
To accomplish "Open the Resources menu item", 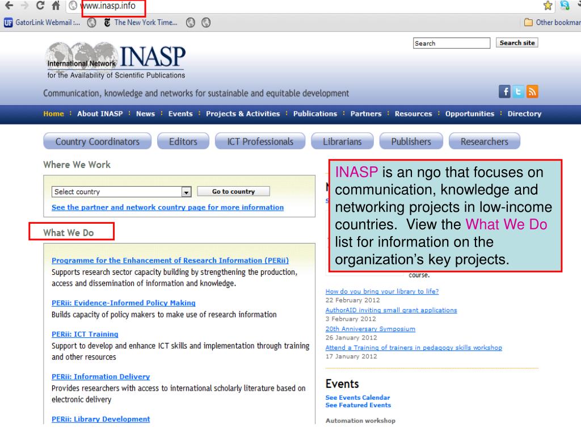I will coord(413,114).
